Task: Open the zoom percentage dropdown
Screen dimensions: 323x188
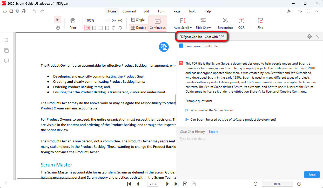Action: pos(107,20)
